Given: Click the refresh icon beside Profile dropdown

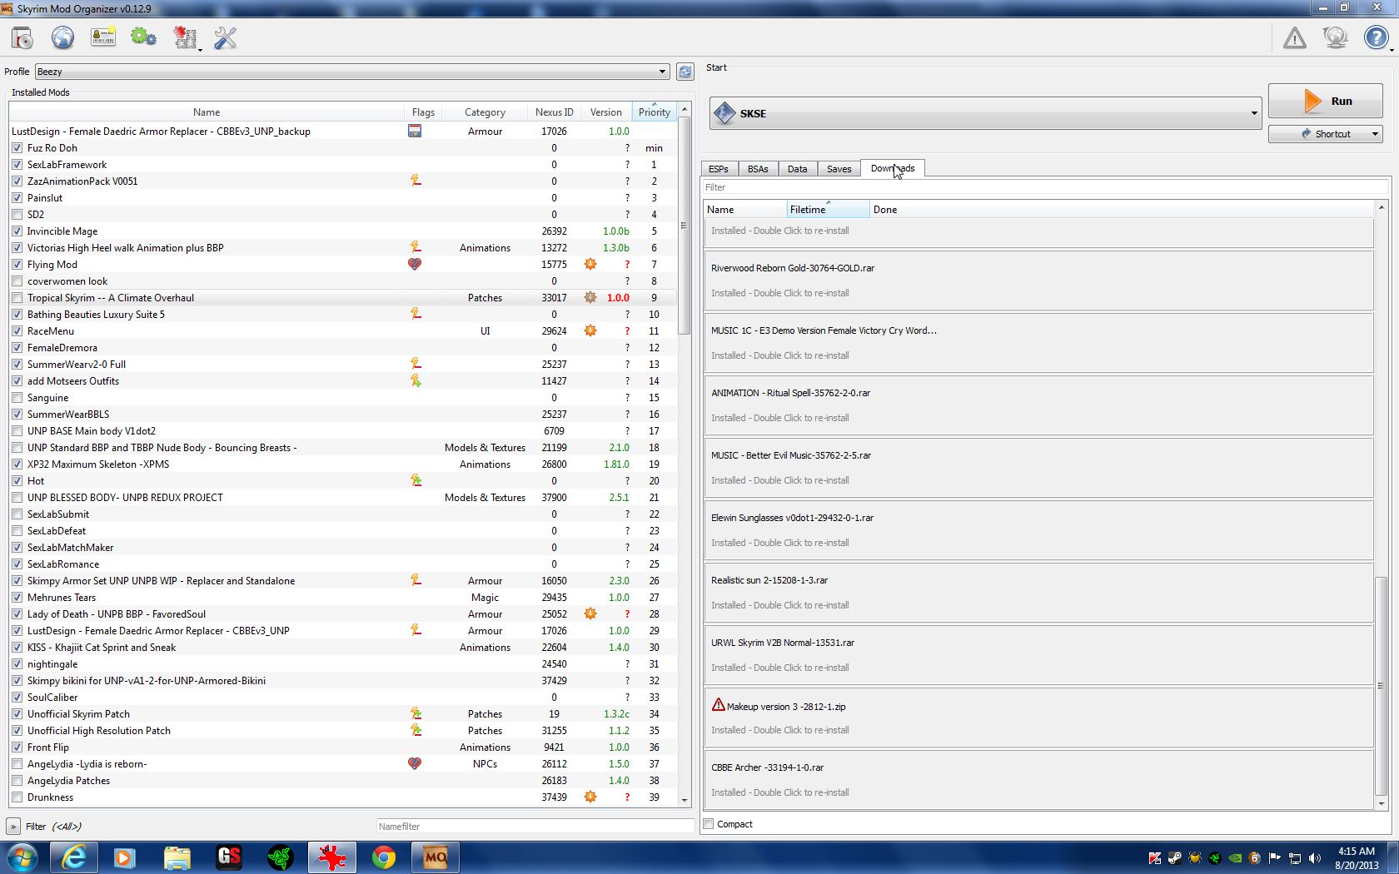Looking at the screenshot, I should (x=685, y=72).
